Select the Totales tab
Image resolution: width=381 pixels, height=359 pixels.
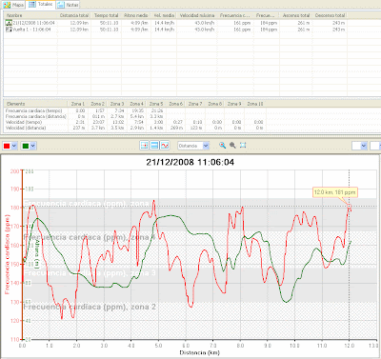pyautogui.click(x=41, y=5)
